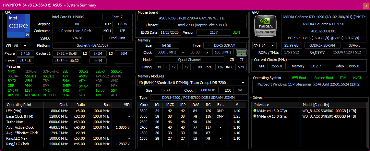Click the Raptor Lake-S Refr. codename field

[x=77, y=31]
